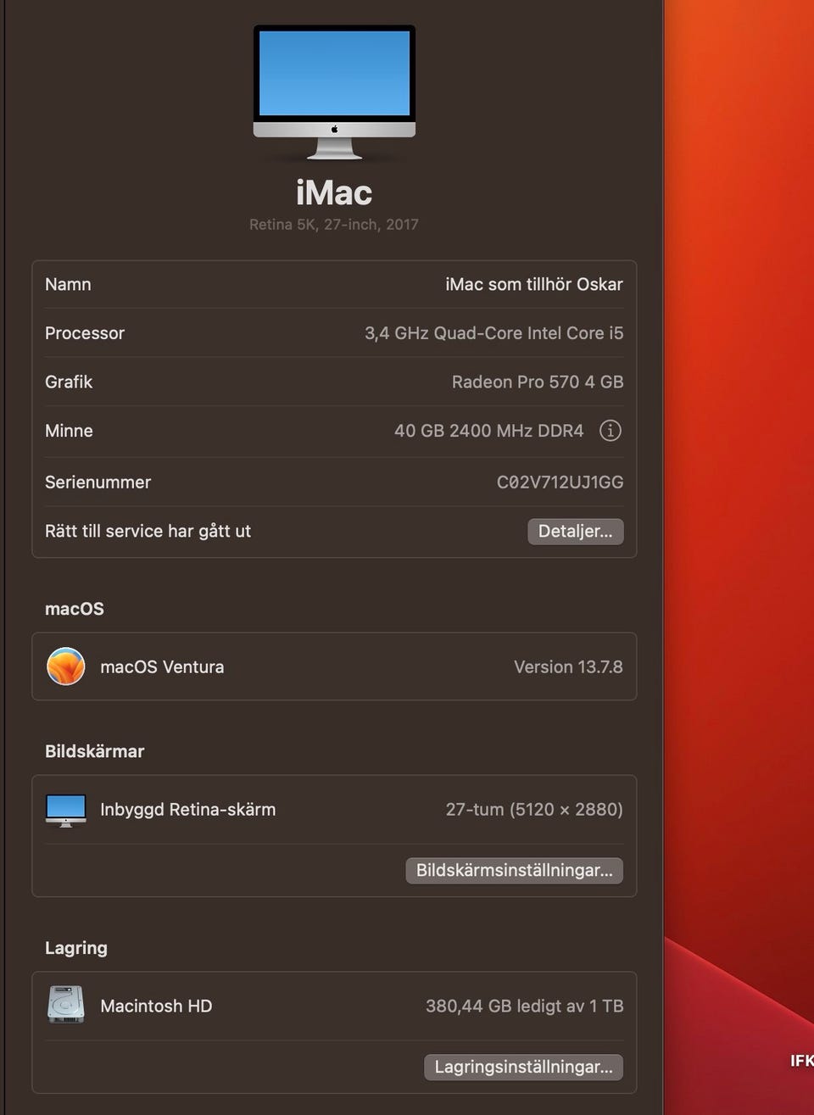The image size is (814, 1115).
Task: Open service coverage Detaljer button
Action: (x=576, y=532)
